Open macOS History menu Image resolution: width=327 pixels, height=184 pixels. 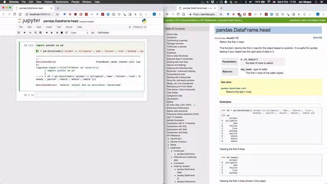click(x=49, y=2)
